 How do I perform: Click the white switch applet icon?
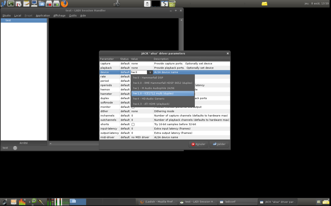pos(147,4)
